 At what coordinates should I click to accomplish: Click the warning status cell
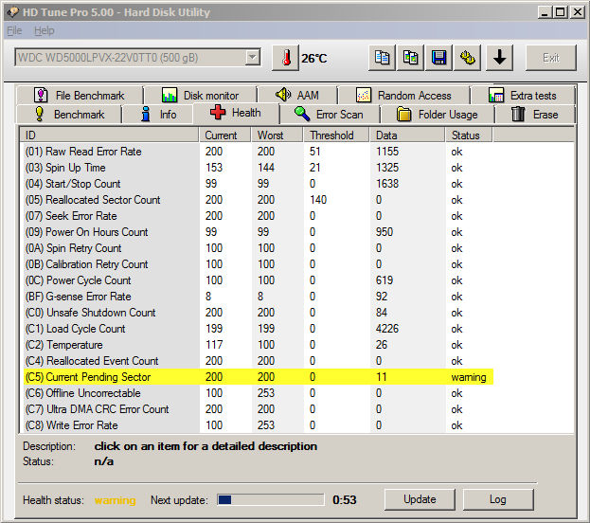click(x=469, y=377)
